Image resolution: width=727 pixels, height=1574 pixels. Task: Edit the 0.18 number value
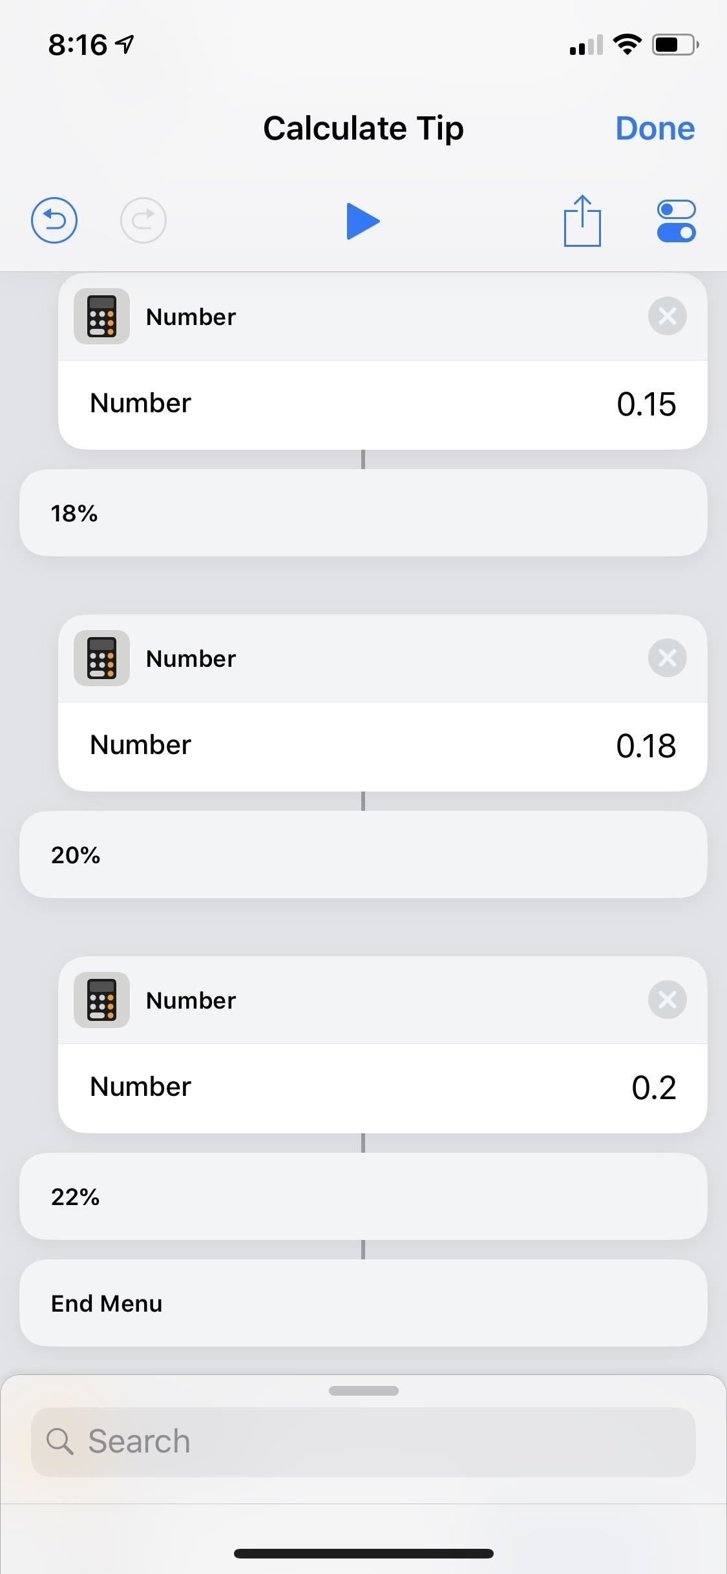[x=646, y=746]
